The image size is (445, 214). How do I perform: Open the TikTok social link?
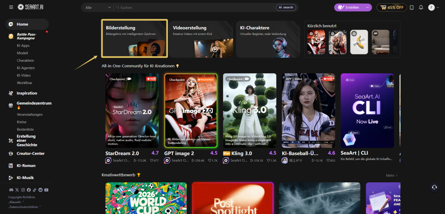[34, 190]
